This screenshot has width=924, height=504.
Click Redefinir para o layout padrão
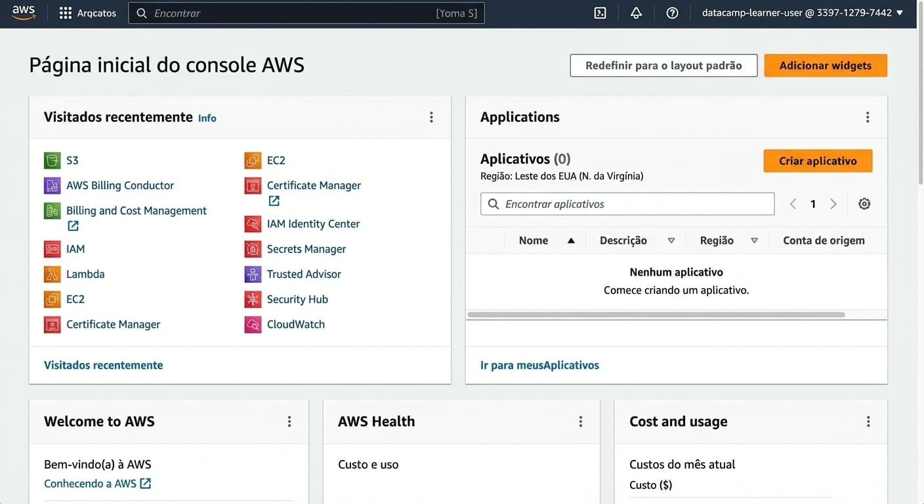[663, 66]
